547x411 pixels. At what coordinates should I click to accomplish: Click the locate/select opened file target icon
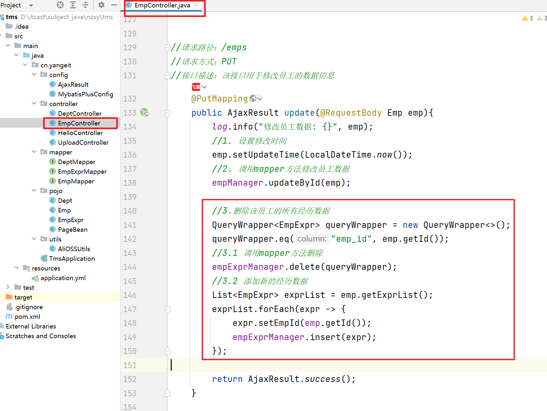(60, 5)
